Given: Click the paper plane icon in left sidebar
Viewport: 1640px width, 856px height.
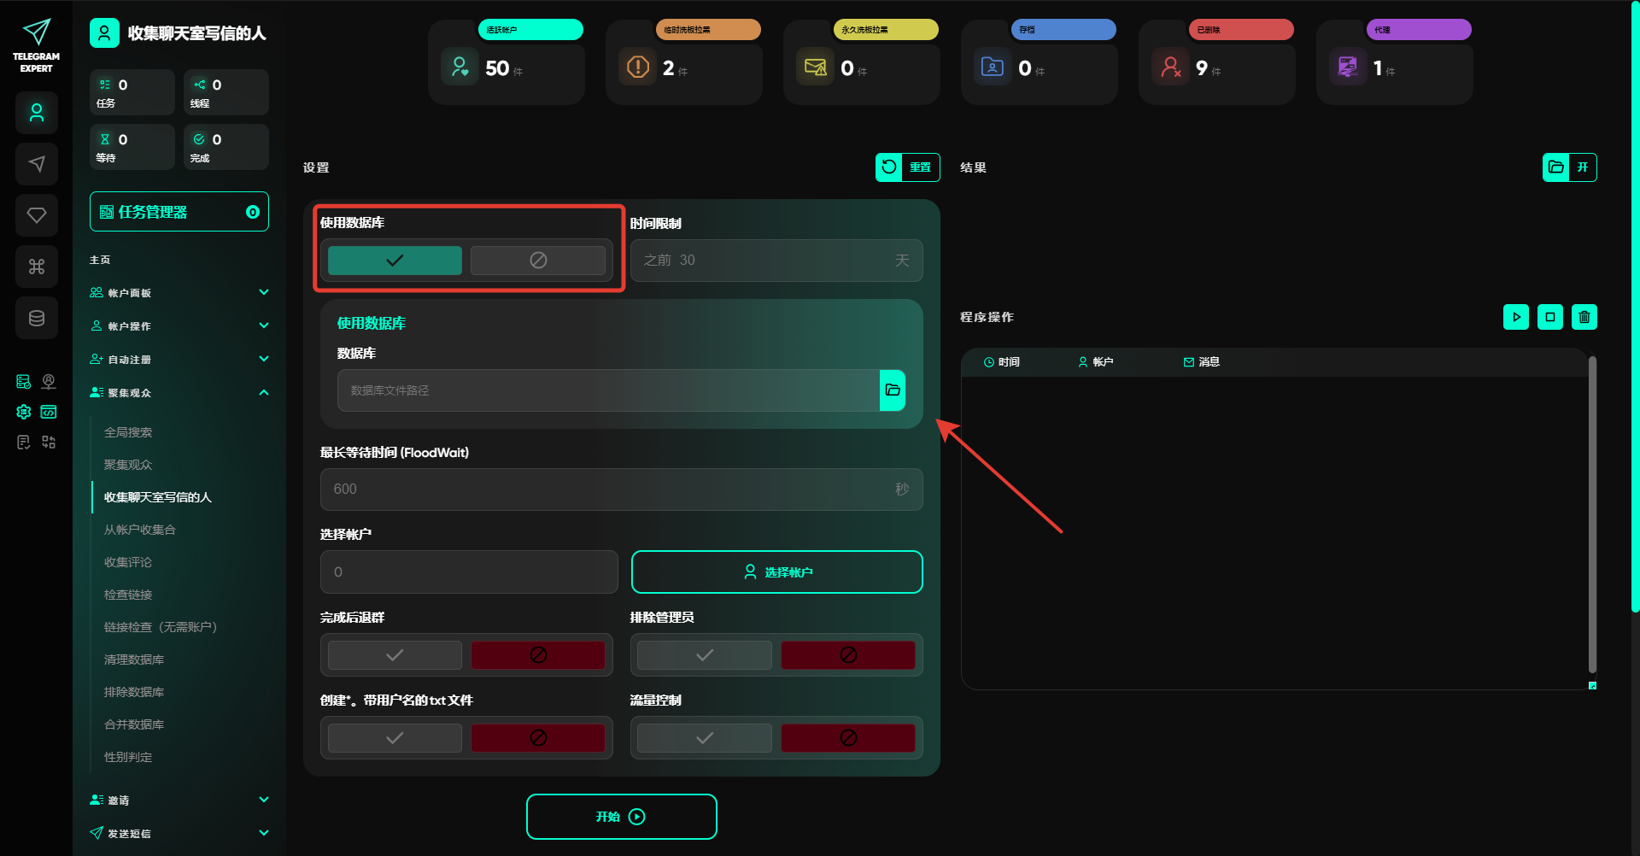Looking at the screenshot, I should pos(37,164).
